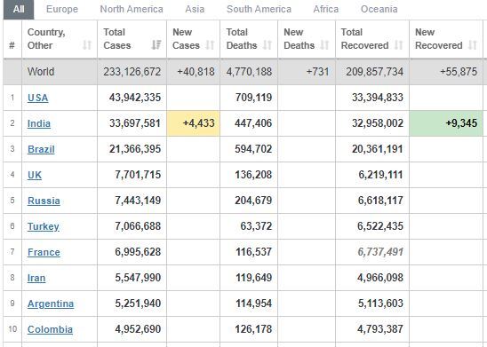Click India new cases +4,433 cell
Image resolution: width=487 pixels, height=347 pixels.
pyautogui.click(x=193, y=123)
